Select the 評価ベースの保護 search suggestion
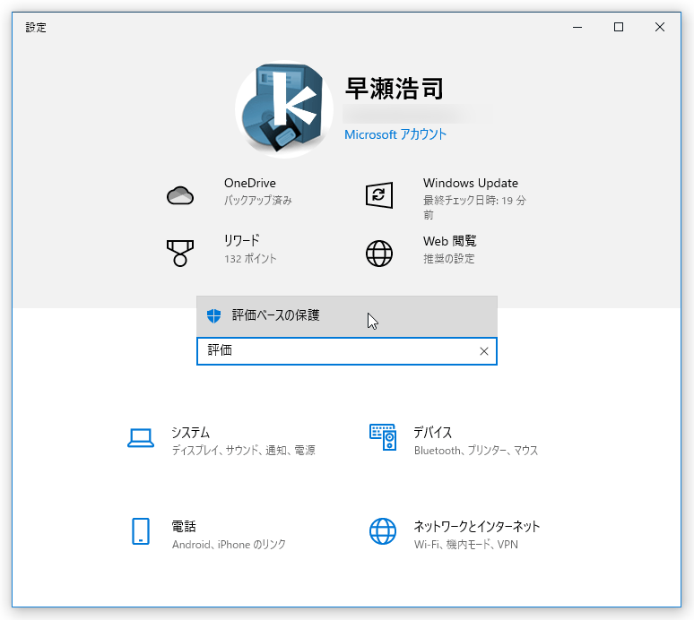The height and width of the screenshot is (620, 694). 347,315
